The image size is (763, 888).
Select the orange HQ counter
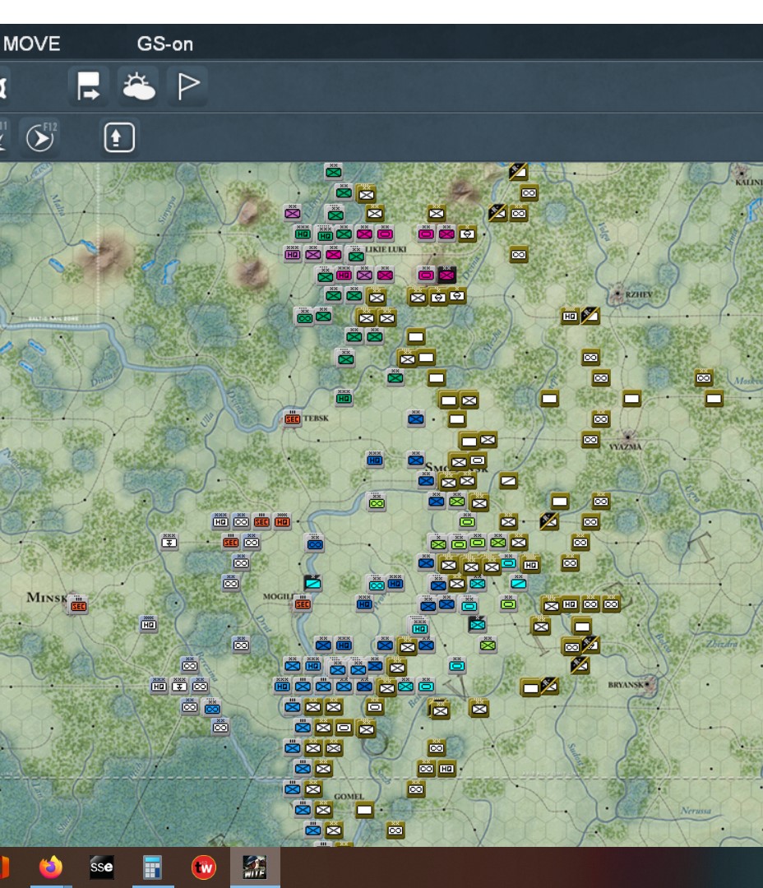click(x=282, y=521)
